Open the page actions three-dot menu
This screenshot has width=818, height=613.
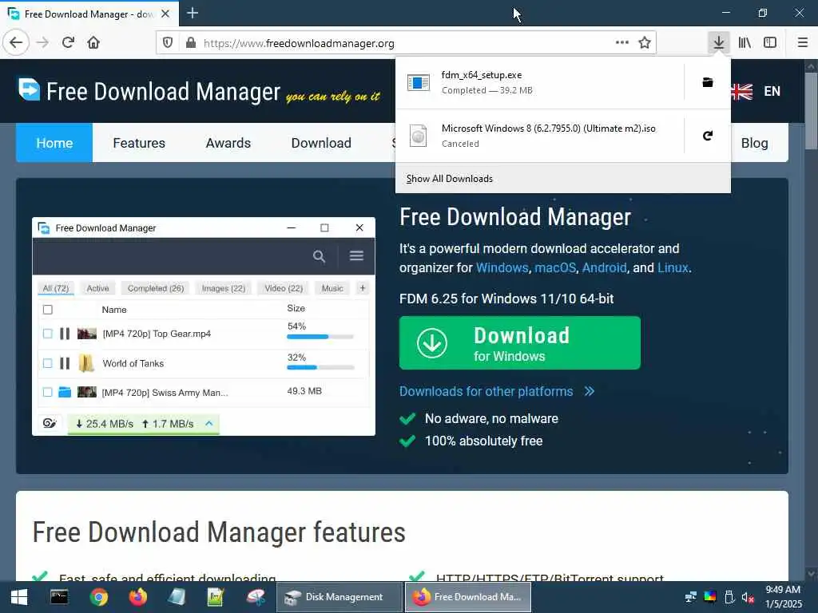621,42
